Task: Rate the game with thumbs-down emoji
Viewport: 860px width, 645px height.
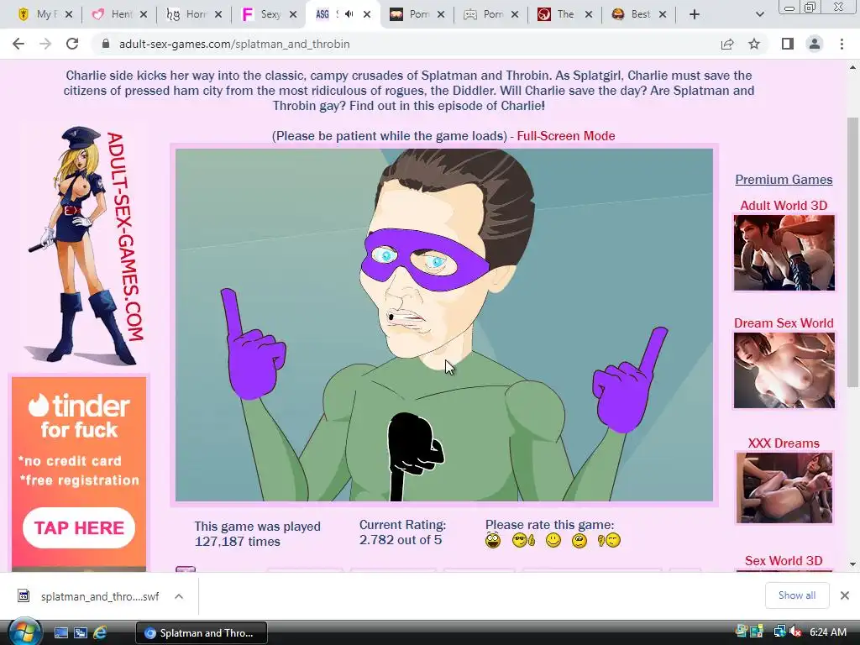Action: (x=610, y=541)
